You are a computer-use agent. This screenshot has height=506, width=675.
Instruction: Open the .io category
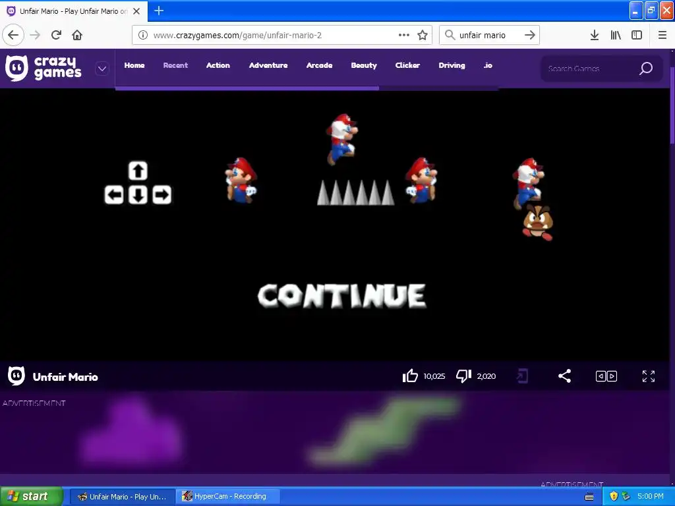point(488,65)
